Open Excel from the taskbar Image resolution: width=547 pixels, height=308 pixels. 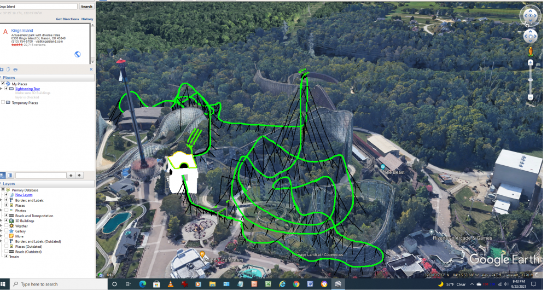click(268, 284)
